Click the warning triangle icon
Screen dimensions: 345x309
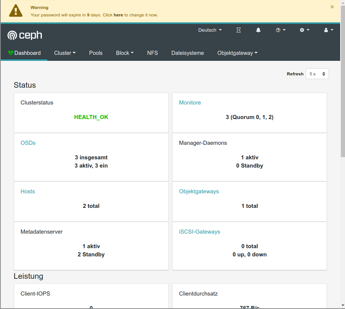pos(16,11)
